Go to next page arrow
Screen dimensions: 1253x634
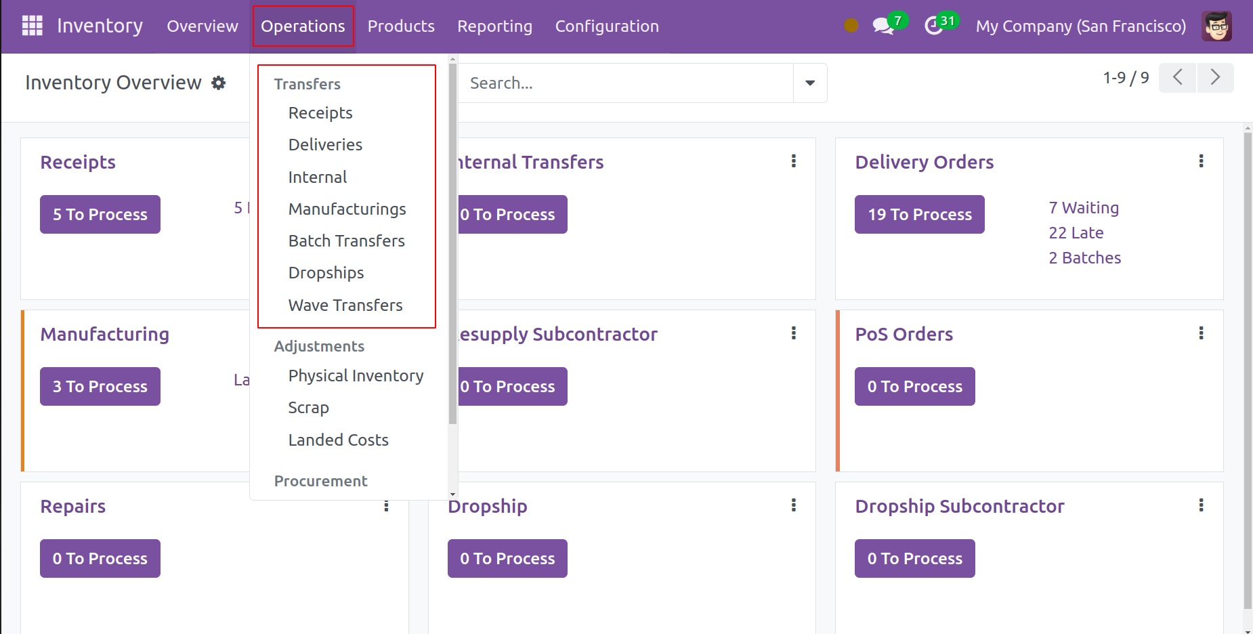1215,78
